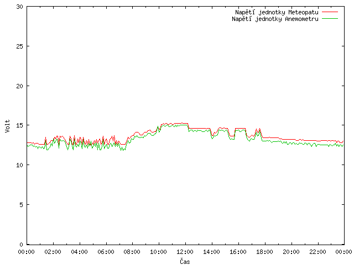
Task: Click the y-axis value 10
Action: pyautogui.click(x=20, y=165)
